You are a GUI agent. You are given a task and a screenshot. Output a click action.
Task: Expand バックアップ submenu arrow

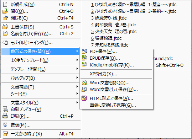[77, 78]
